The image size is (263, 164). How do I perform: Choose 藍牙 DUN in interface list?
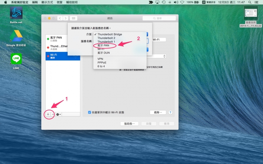[x=120, y=53]
